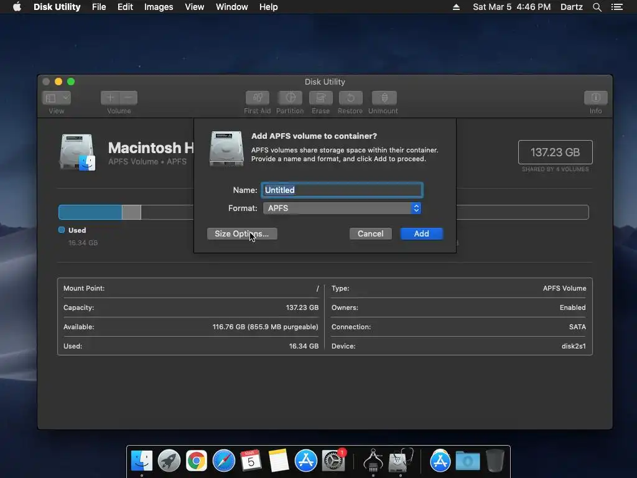Click the blue Used legend swatch
637x478 pixels.
point(62,230)
